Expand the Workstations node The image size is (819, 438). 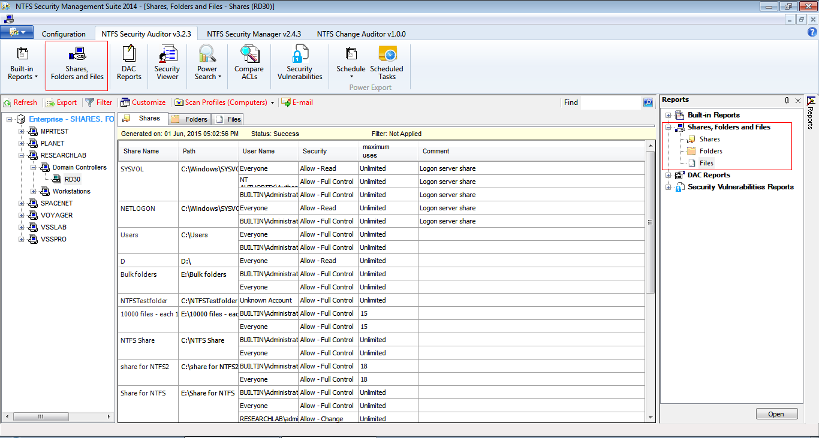34,191
